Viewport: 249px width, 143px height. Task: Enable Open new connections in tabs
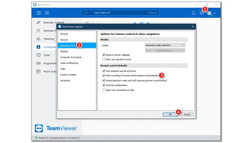coord(104,90)
